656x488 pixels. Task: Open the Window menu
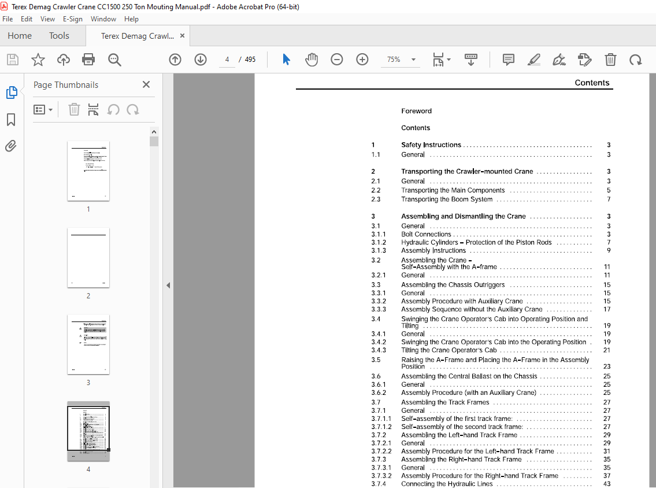pos(103,19)
